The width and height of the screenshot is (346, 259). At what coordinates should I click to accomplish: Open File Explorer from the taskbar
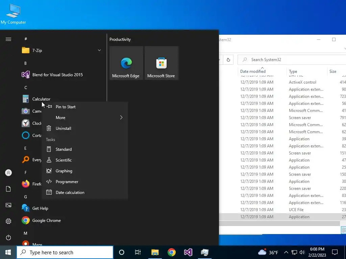pos(155,252)
